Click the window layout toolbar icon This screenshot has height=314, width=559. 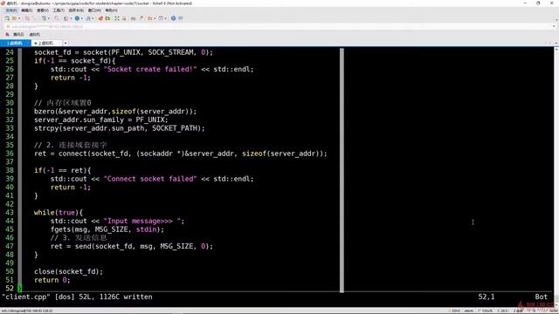(x=161, y=18)
